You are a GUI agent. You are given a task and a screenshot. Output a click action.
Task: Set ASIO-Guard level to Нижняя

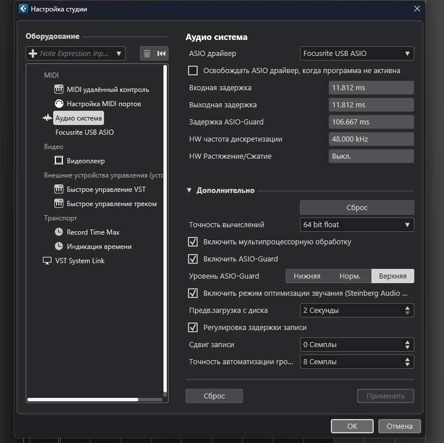307,276
